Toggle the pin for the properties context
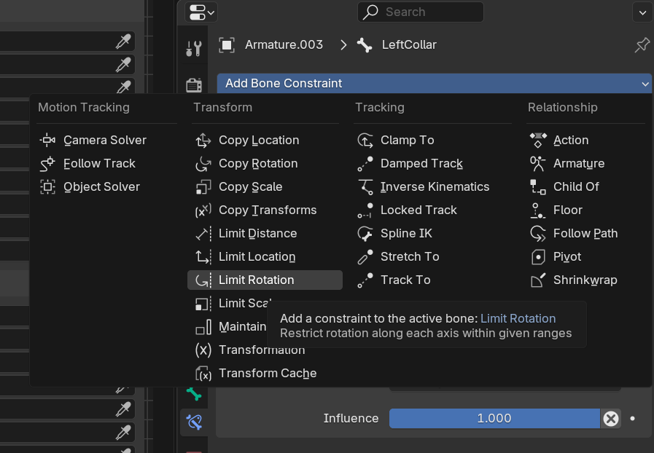 (642, 45)
